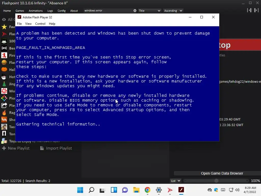
Task: Open flame 'Rag' playlist icon
Action: pyautogui.click(x=4, y=113)
